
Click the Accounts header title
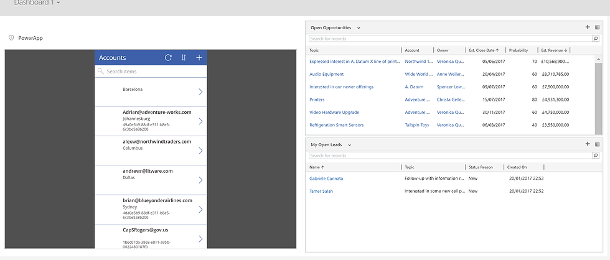coord(113,57)
